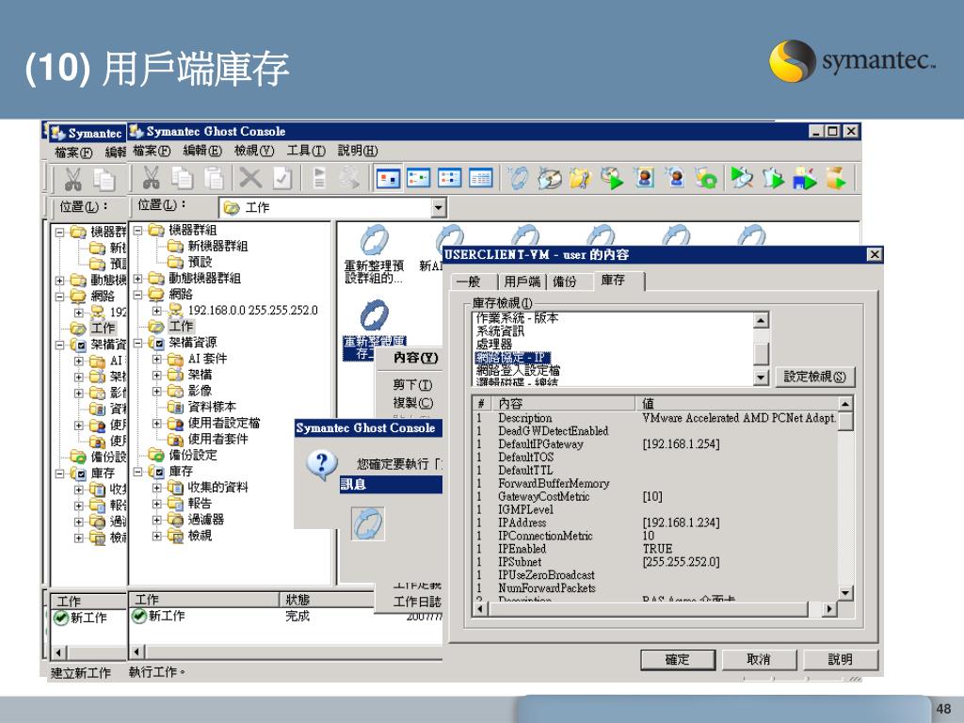Image resolution: width=964 pixels, height=723 pixels.
Task: Click the 設定檢視(S) button
Action: pyautogui.click(x=814, y=377)
